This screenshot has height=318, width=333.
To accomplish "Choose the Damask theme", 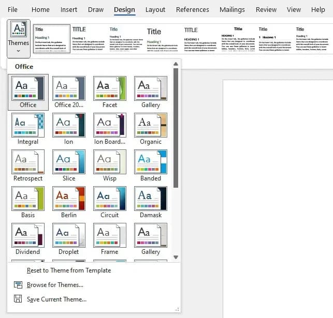I will click(x=151, y=202).
